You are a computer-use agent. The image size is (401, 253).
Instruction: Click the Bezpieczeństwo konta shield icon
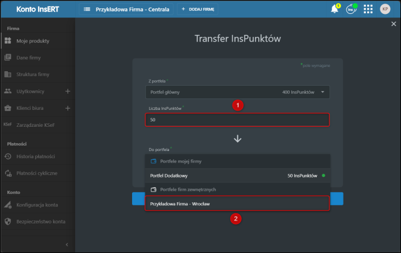click(8, 222)
